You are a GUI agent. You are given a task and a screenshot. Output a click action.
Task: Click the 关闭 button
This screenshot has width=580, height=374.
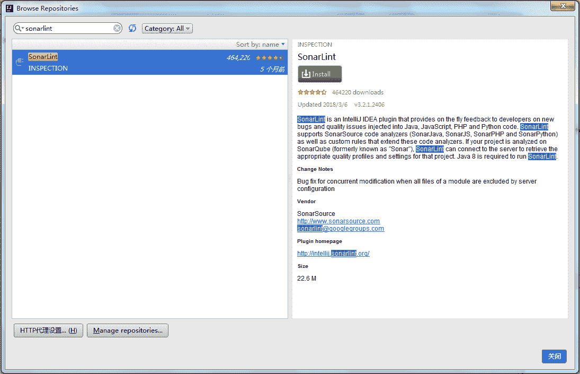554,356
